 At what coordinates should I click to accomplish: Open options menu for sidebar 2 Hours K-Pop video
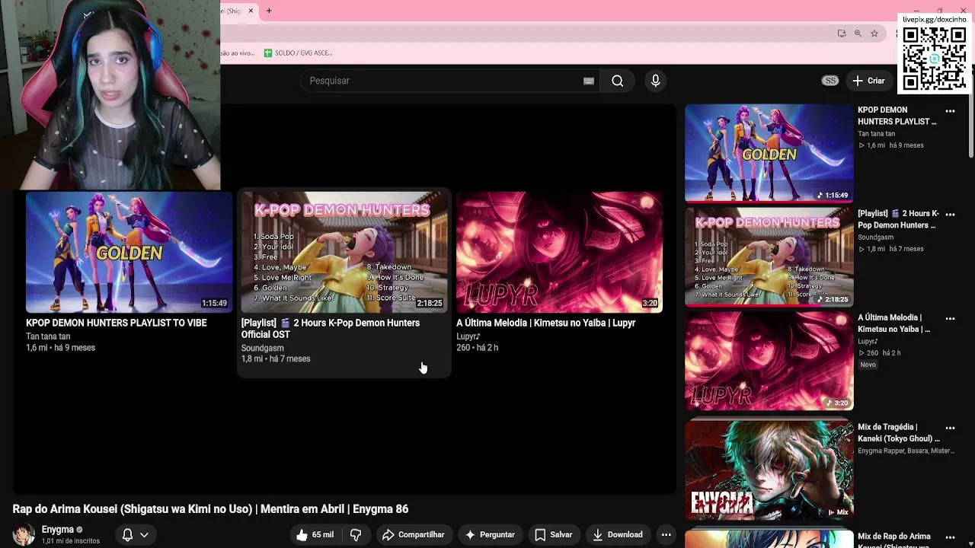[x=950, y=215]
